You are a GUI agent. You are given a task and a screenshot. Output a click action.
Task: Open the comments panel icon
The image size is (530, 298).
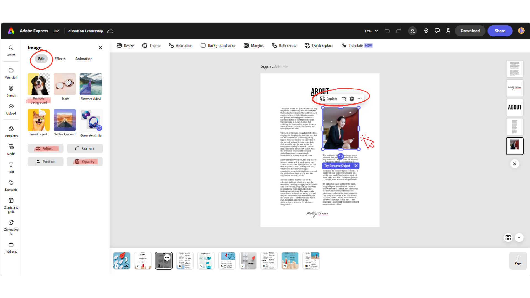pos(437,31)
